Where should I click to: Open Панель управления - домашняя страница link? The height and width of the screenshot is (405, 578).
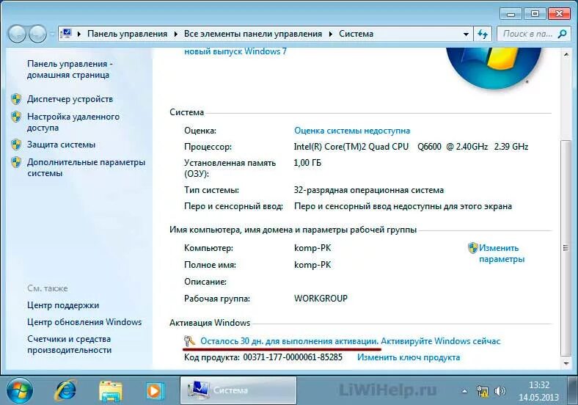(x=70, y=69)
